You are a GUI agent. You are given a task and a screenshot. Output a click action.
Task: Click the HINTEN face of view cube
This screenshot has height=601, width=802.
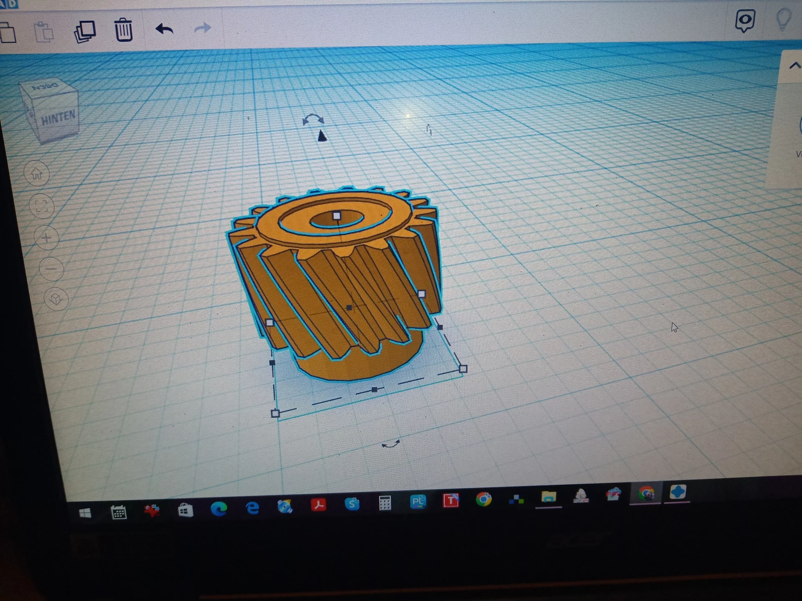tap(58, 118)
